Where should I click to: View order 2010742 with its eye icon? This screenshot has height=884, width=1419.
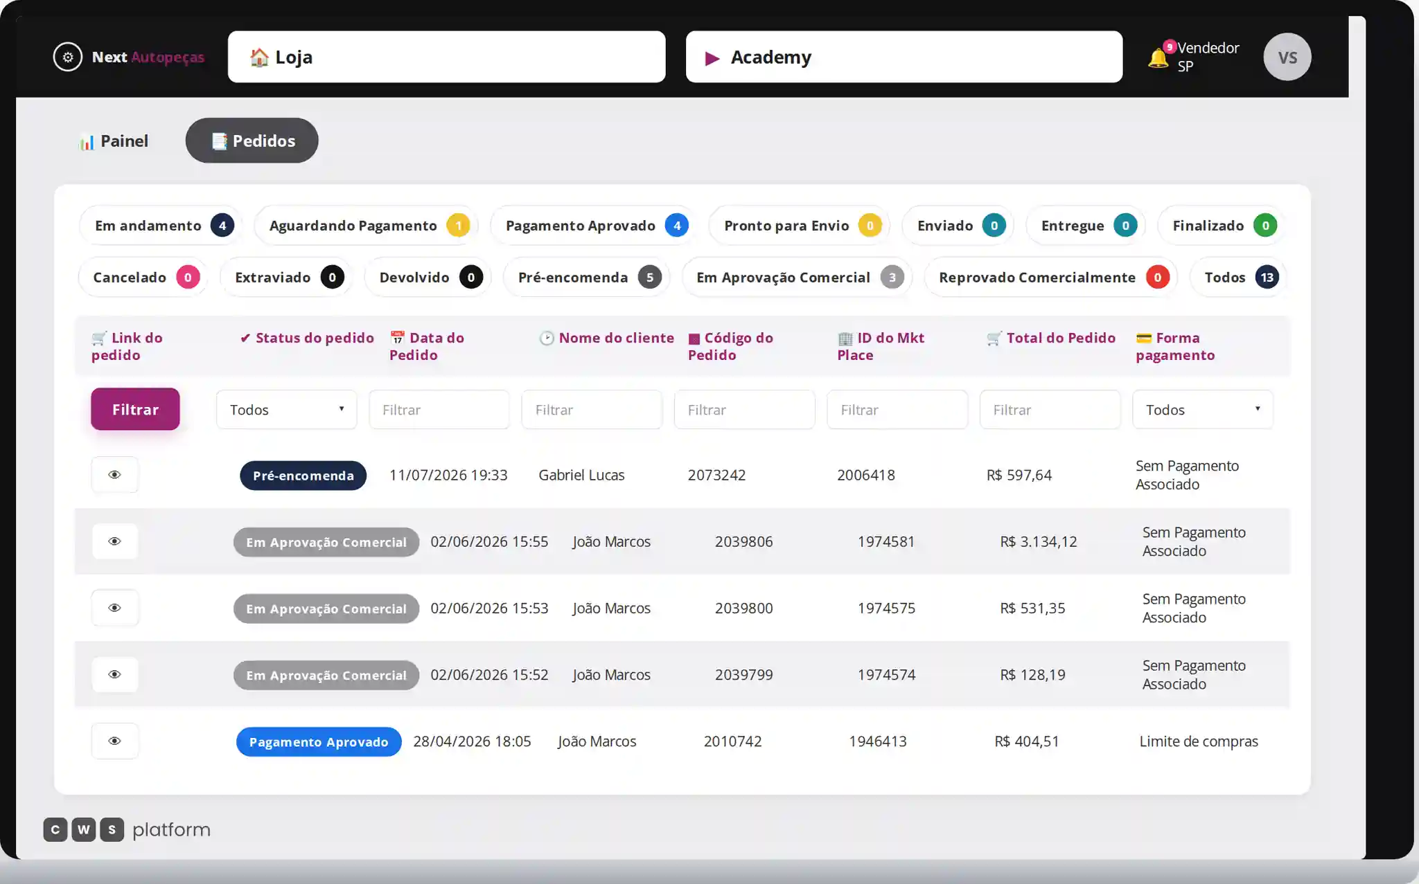click(x=115, y=741)
